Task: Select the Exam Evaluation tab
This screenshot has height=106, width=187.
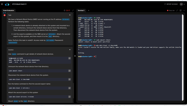Action: [9, 10]
